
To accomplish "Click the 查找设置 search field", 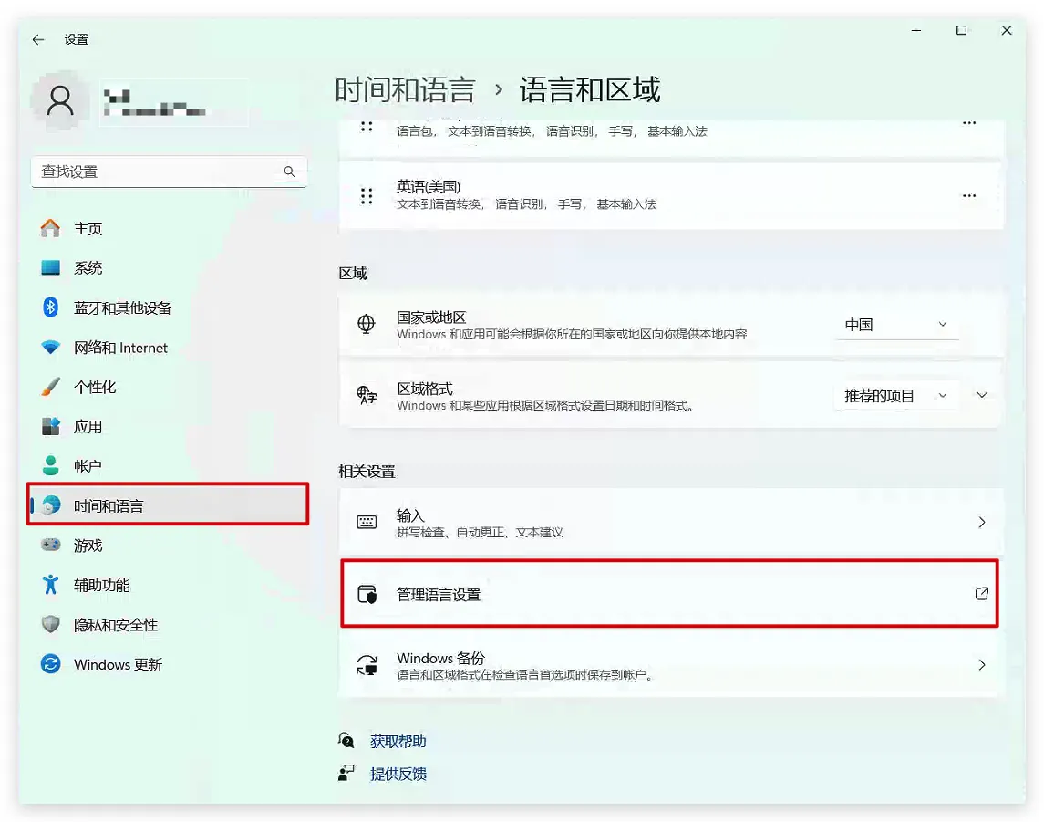I will [169, 172].
